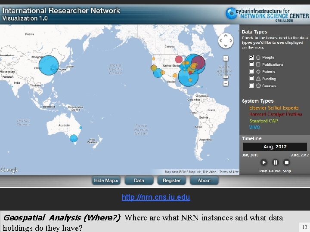310x232 pixels.
Task: Select Stanford CAP system type
Action: [x=263, y=121]
